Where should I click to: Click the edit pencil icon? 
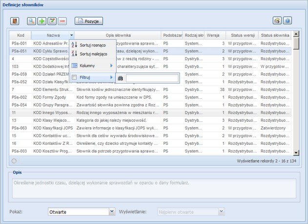[x=52, y=21]
